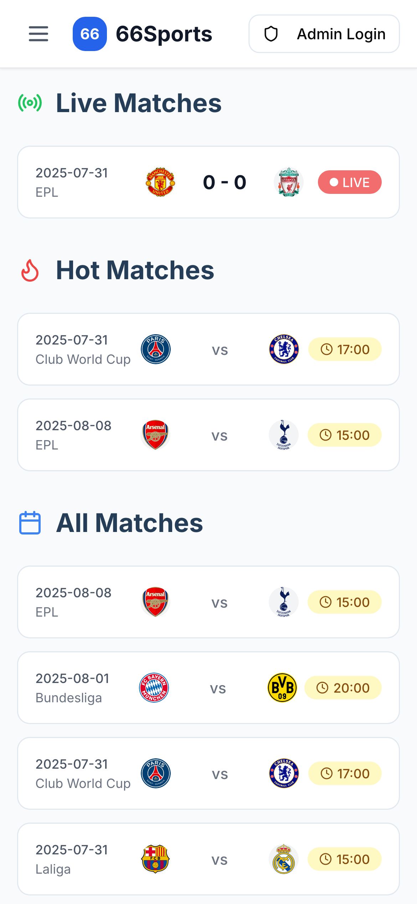This screenshot has height=904, width=417.
Task: Click the red LIVE status badge
Action: point(349,182)
